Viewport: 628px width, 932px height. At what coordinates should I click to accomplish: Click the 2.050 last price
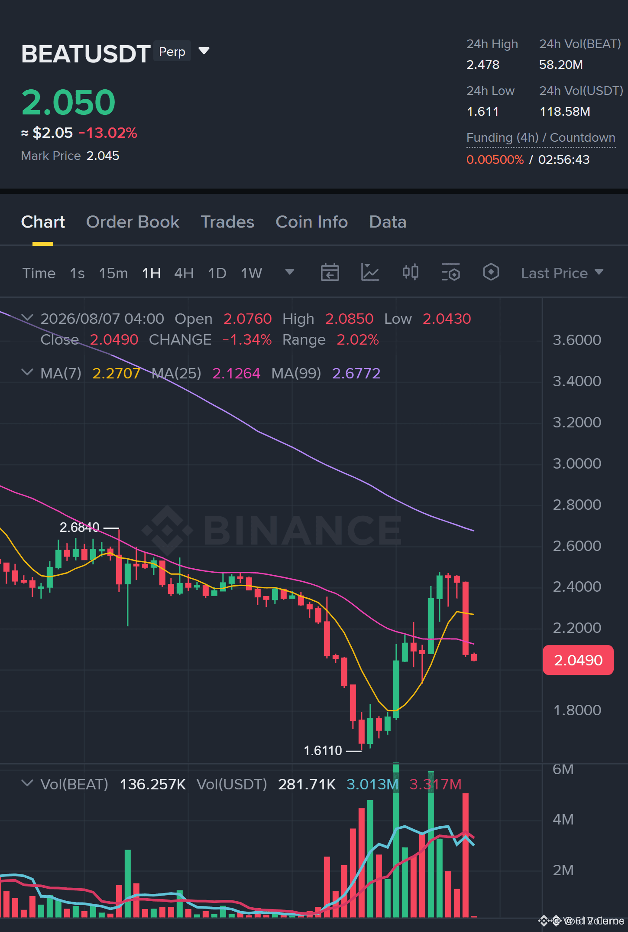pyautogui.click(x=68, y=102)
